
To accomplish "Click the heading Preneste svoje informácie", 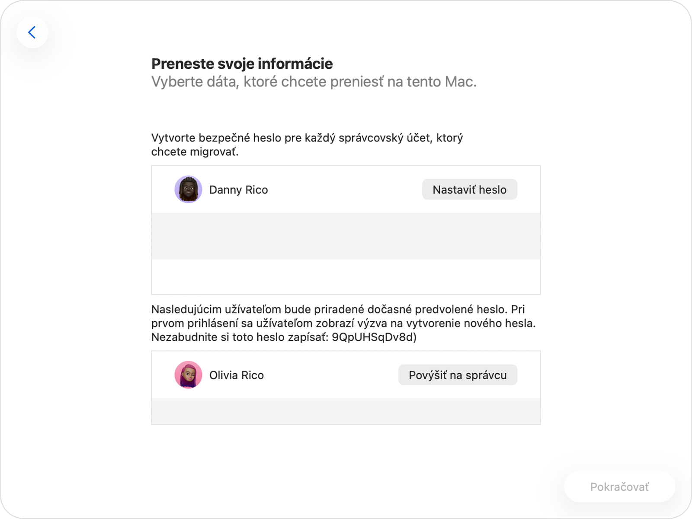I will [242, 64].
